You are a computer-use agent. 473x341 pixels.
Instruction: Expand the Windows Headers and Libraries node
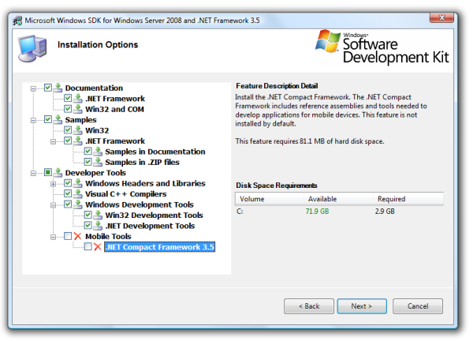(x=53, y=184)
